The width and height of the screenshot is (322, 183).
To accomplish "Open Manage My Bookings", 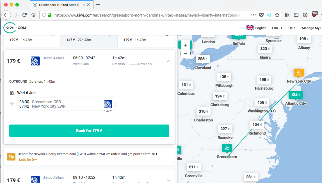I will click(312, 28).
